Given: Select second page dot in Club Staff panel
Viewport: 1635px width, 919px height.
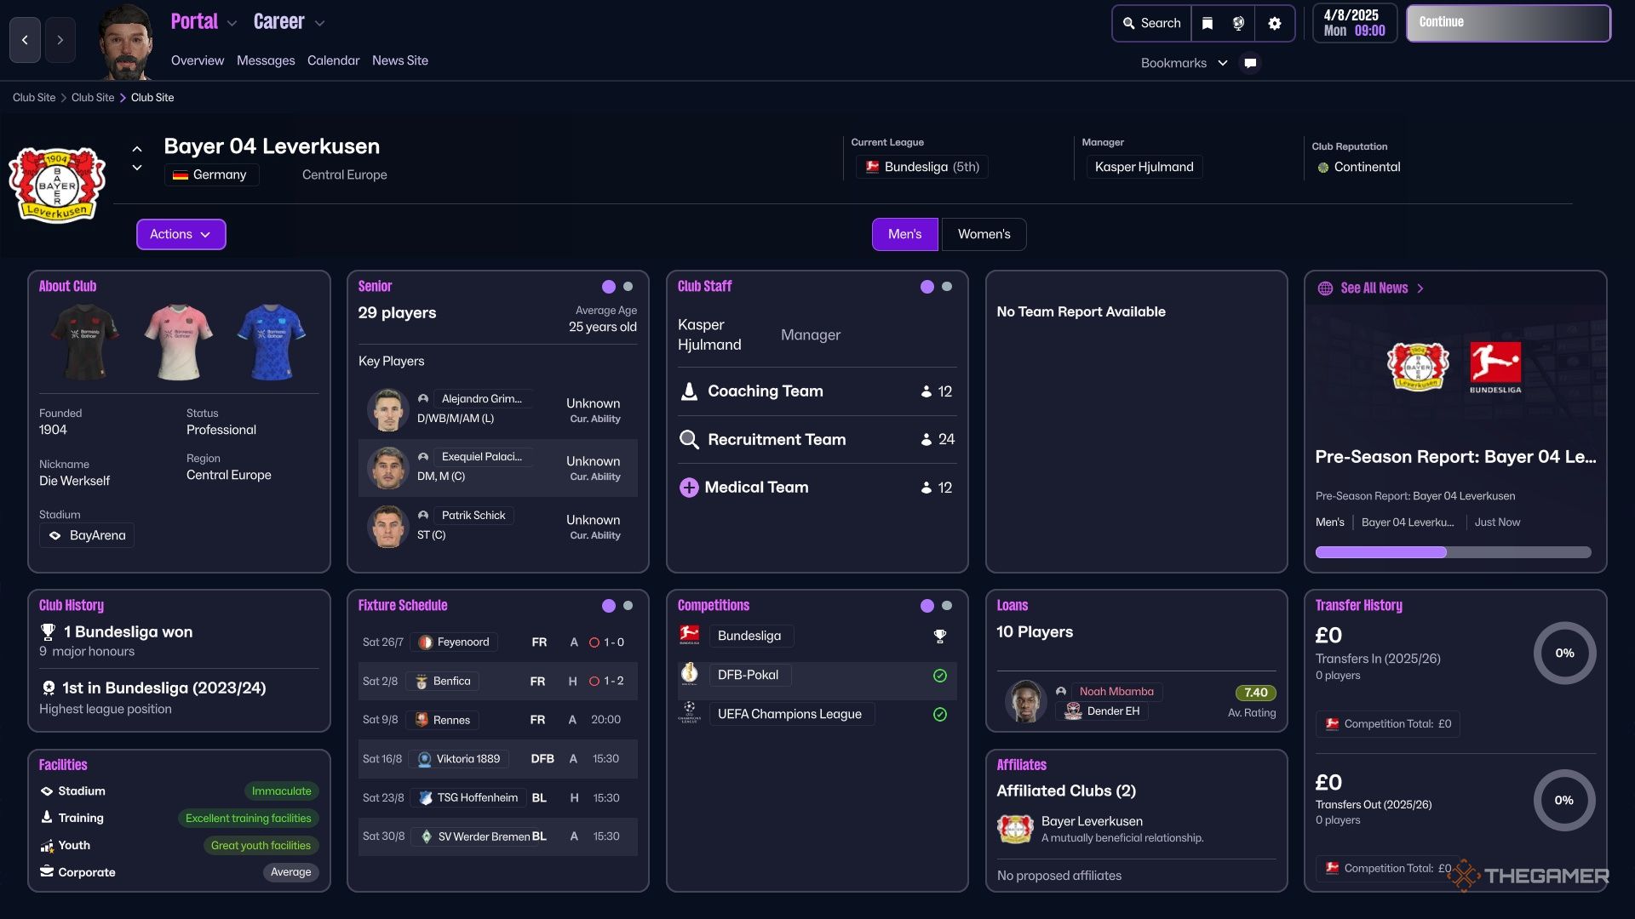Looking at the screenshot, I should tap(947, 287).
